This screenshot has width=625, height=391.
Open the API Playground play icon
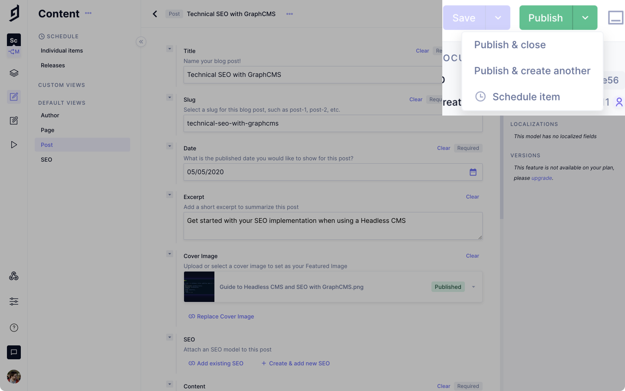pyautogui.click(x=14, y=145)
